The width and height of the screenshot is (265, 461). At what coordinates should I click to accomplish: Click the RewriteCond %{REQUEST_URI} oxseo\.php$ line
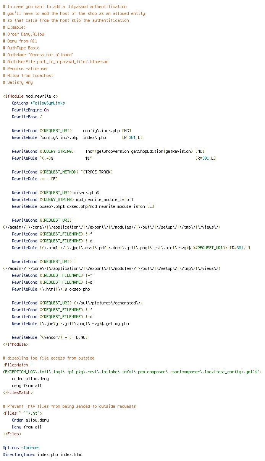coord(55,193)
